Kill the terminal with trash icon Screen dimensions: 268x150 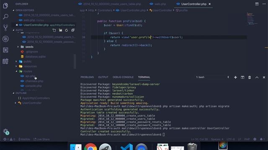tap(250, 77)
